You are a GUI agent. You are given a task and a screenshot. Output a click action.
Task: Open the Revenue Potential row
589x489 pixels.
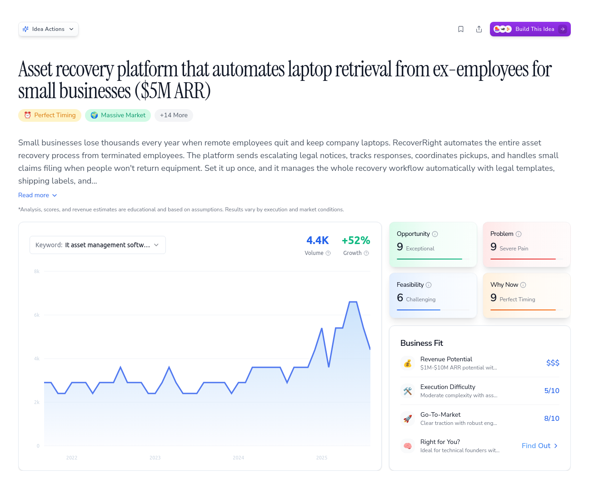pos(479,363)
